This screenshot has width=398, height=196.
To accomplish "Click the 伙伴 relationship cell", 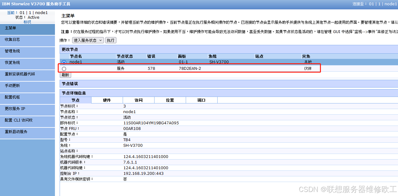I will (308, 68).
